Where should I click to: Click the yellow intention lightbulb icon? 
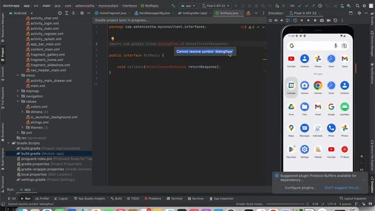112,39
